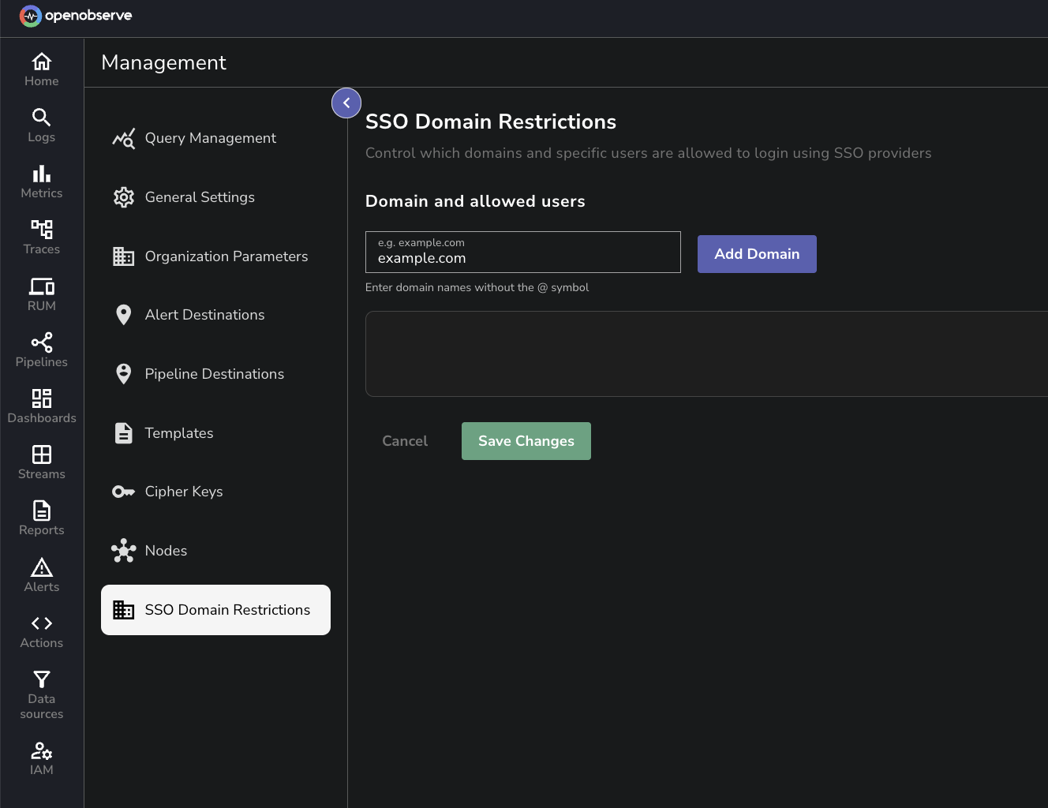Cancel the SSO domain changes
The width and height of the screenshot is (1048, 808).
point(405,441)
